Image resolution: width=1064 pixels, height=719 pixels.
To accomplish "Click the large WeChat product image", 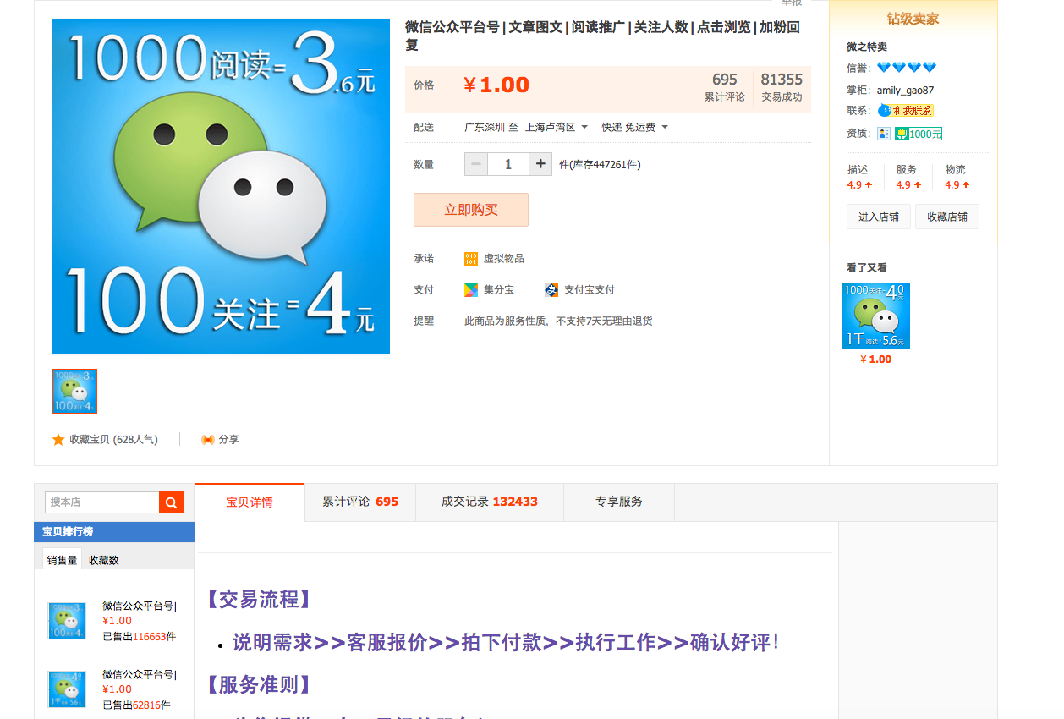I will pyautogui.click(x=221, y=186).
